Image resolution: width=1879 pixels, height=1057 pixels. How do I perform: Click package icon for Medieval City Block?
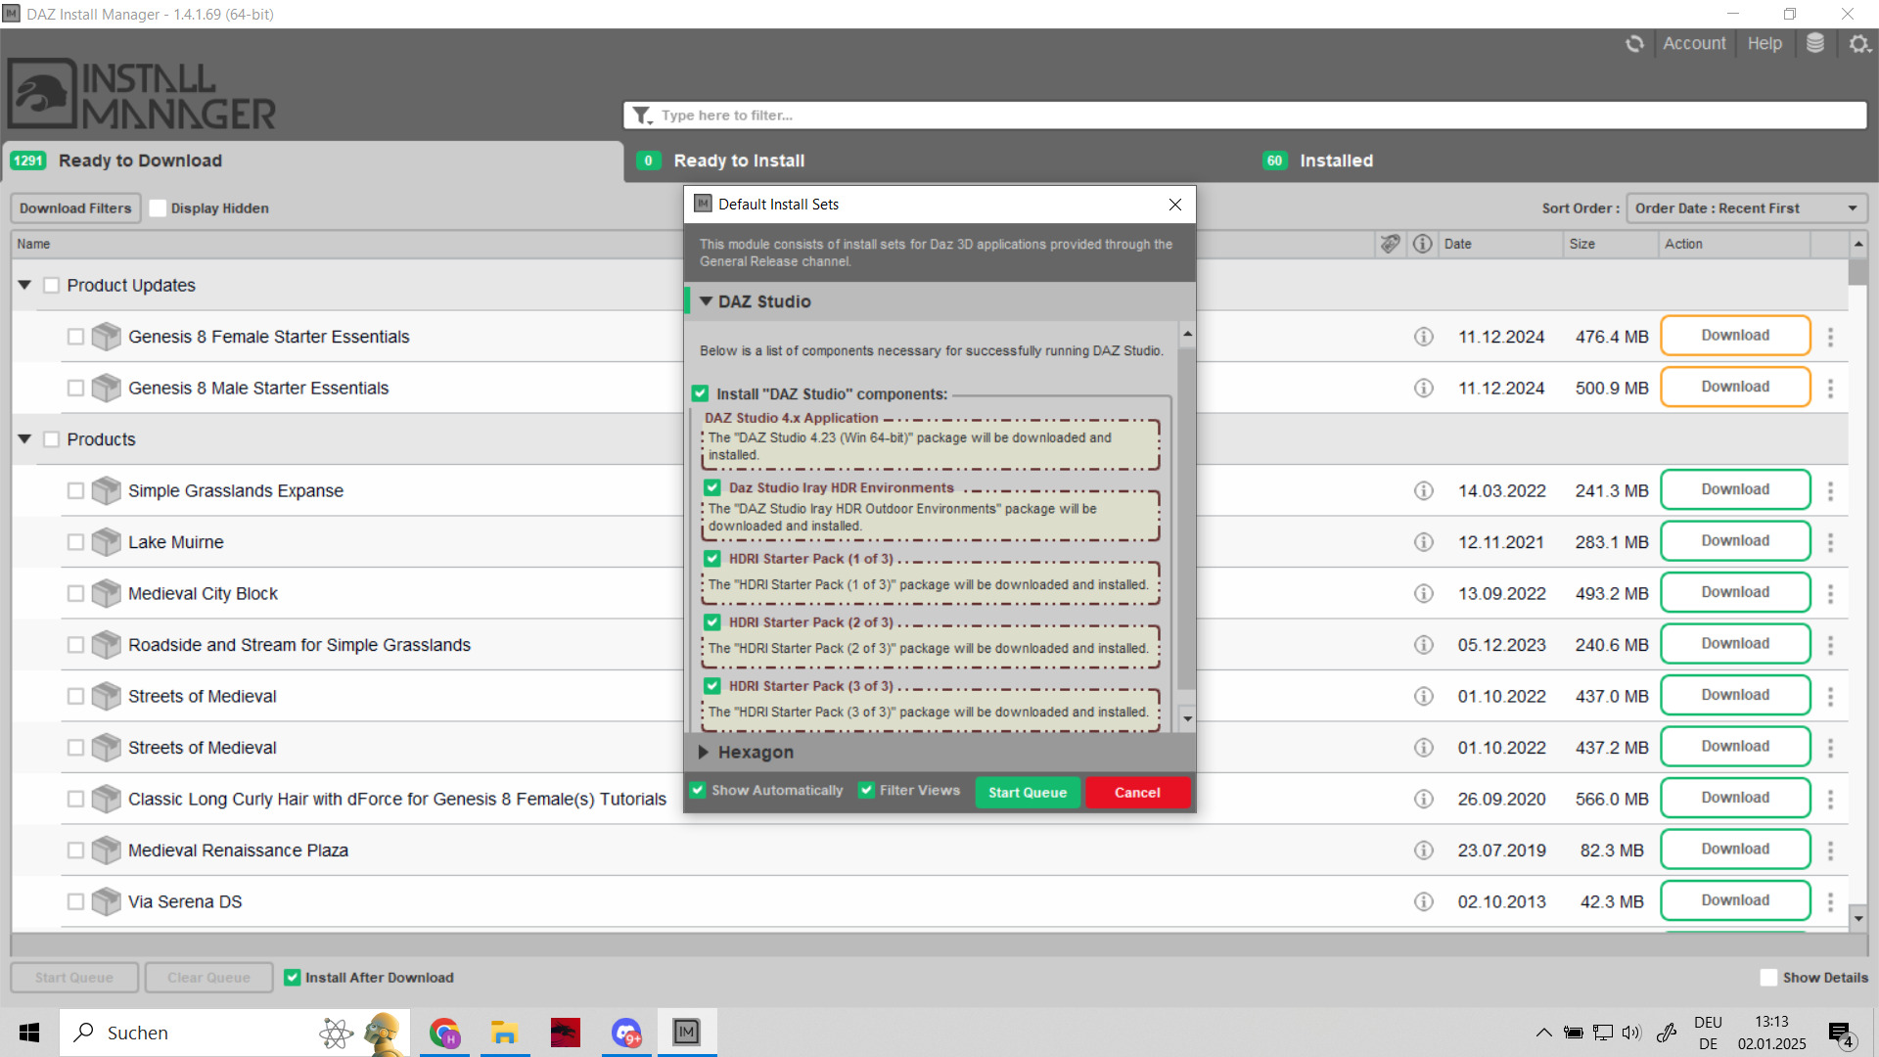106,593
